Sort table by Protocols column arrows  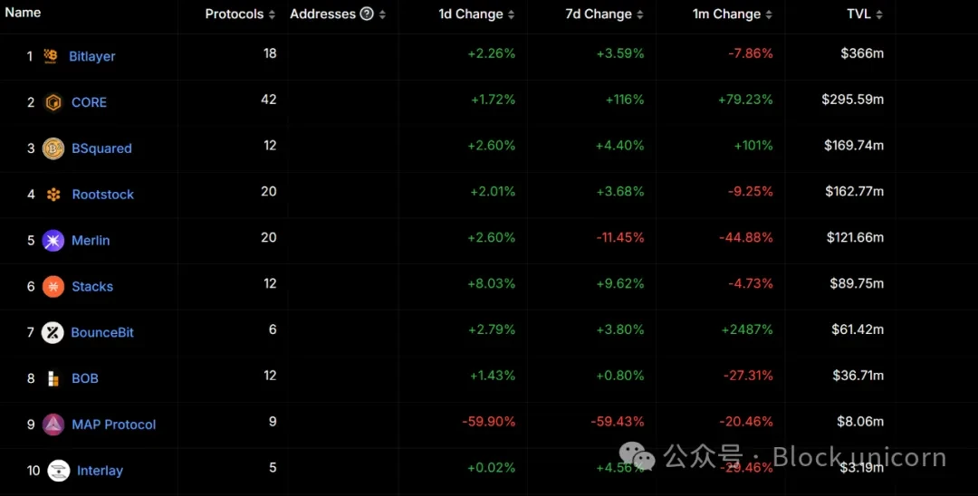[272, 14]
